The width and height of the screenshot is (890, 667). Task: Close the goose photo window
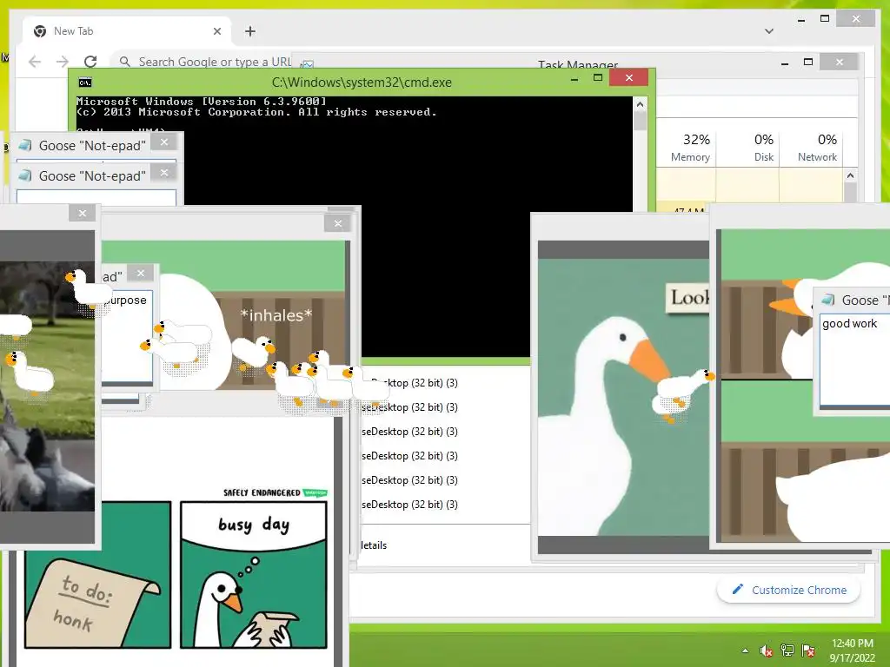(83, 214)
